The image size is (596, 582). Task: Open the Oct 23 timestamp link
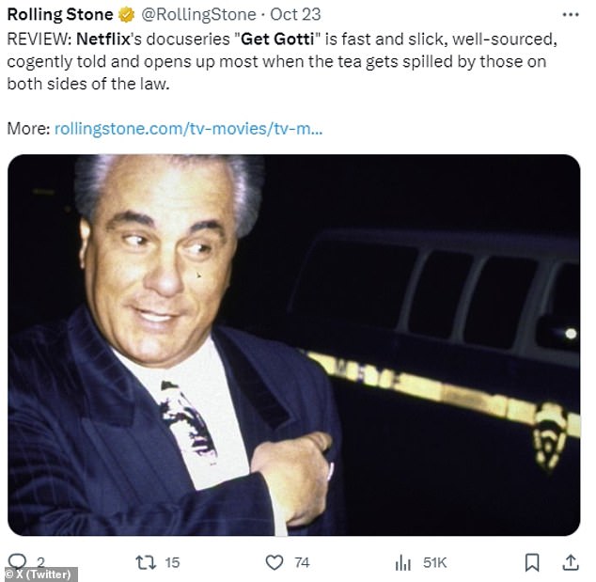[x=295, y=15]
